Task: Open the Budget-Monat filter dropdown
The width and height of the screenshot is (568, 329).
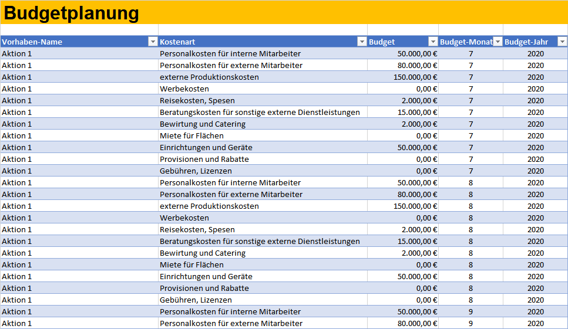Action: pyautogui.click(x=498, y=42)
